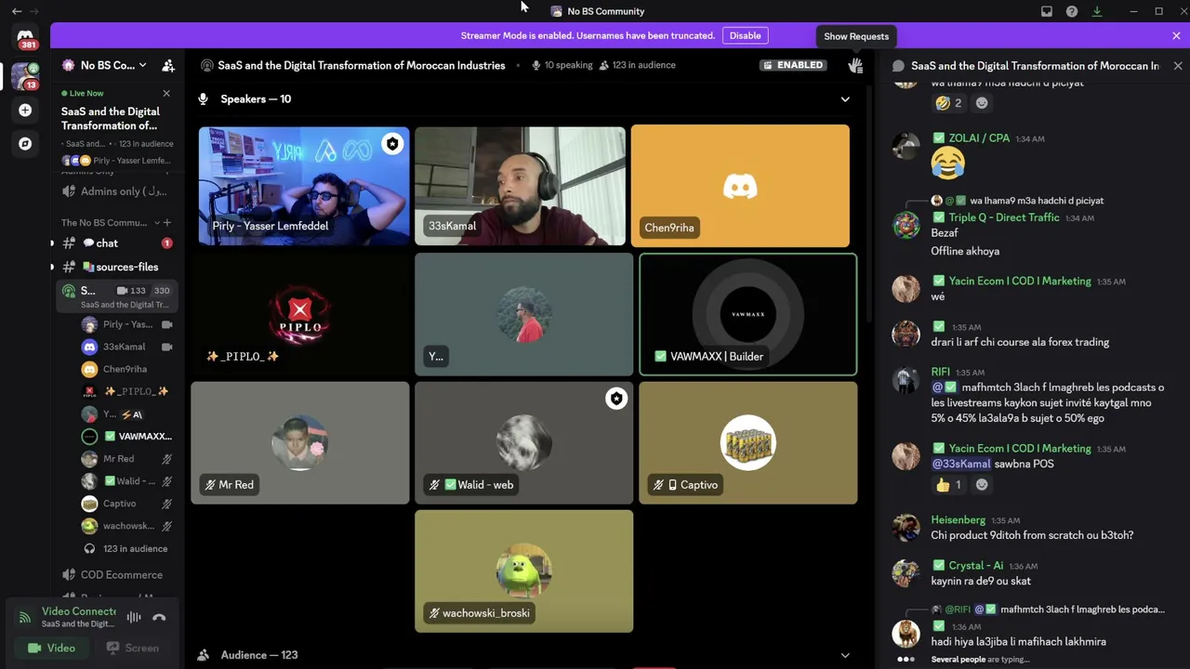
Task: Select Captivo in channel sidebar list
Action: (x=127, y=504)
